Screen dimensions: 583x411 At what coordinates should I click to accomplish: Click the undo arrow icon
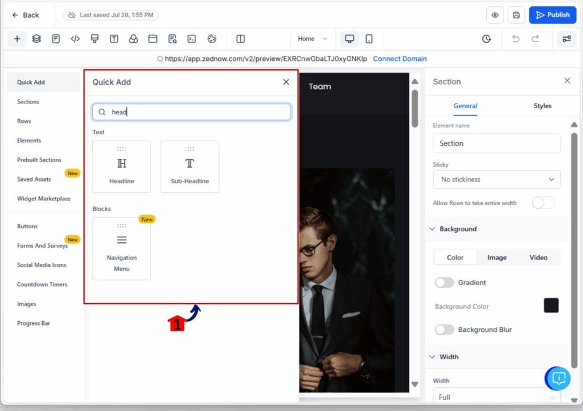[x=516, y=39]
